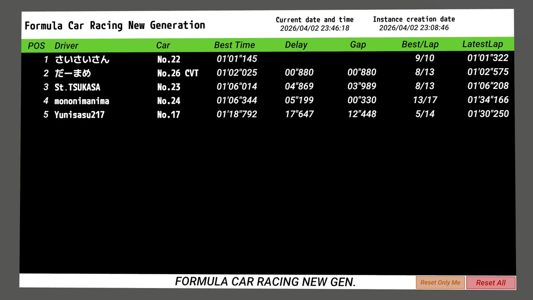Screen dimensions: 533x300
Task: Select the POS column header
Action: [36, 45]
